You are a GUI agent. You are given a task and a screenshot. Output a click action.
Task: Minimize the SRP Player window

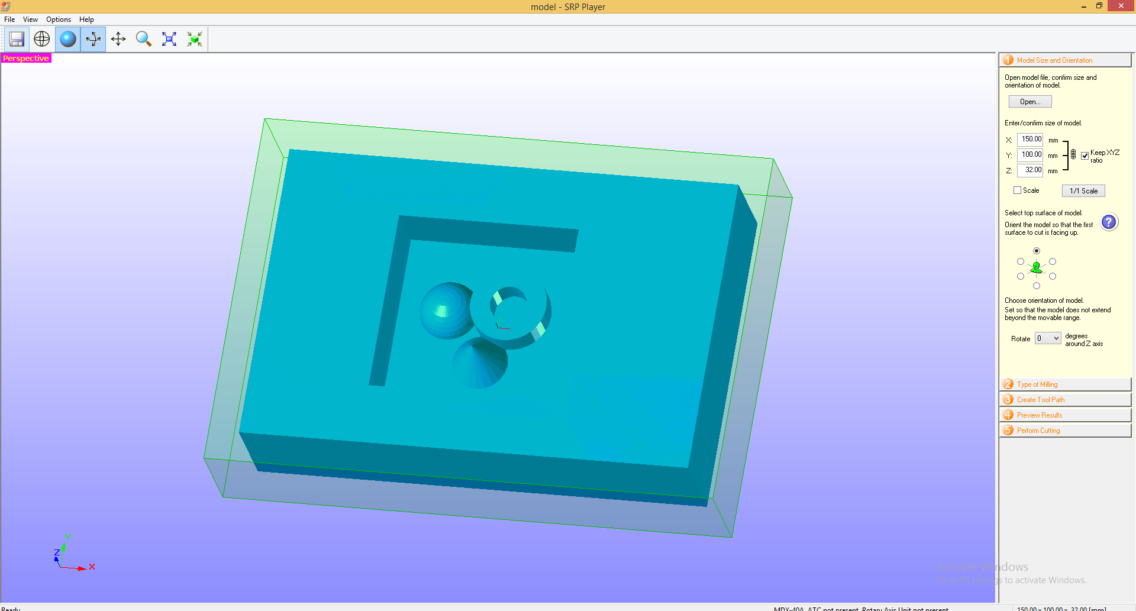point(1083,7)
